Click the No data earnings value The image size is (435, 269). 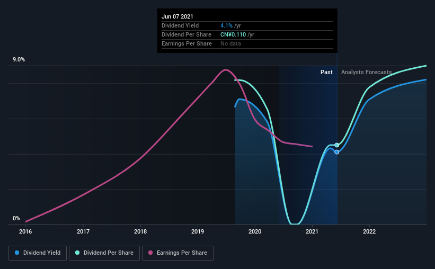[230, 43]
